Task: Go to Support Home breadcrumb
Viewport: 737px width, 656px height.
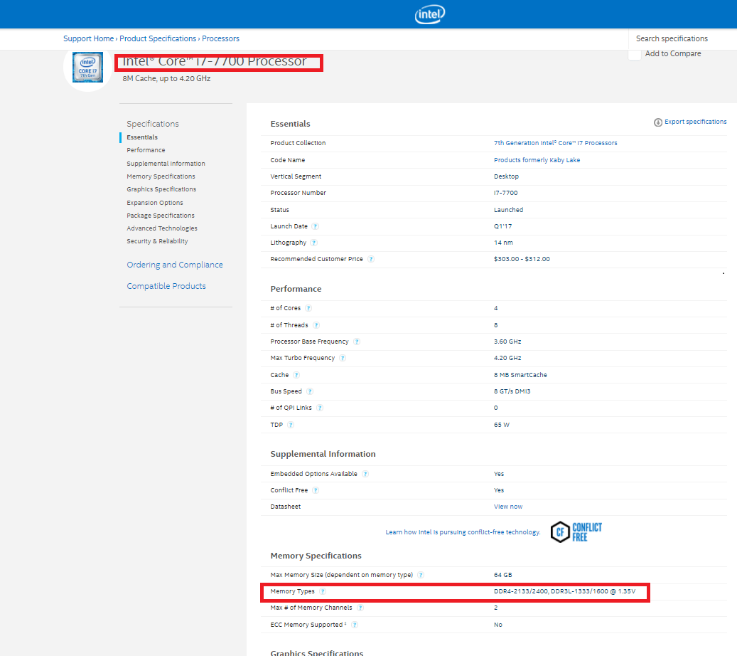Action: click(x=88, y=38)
